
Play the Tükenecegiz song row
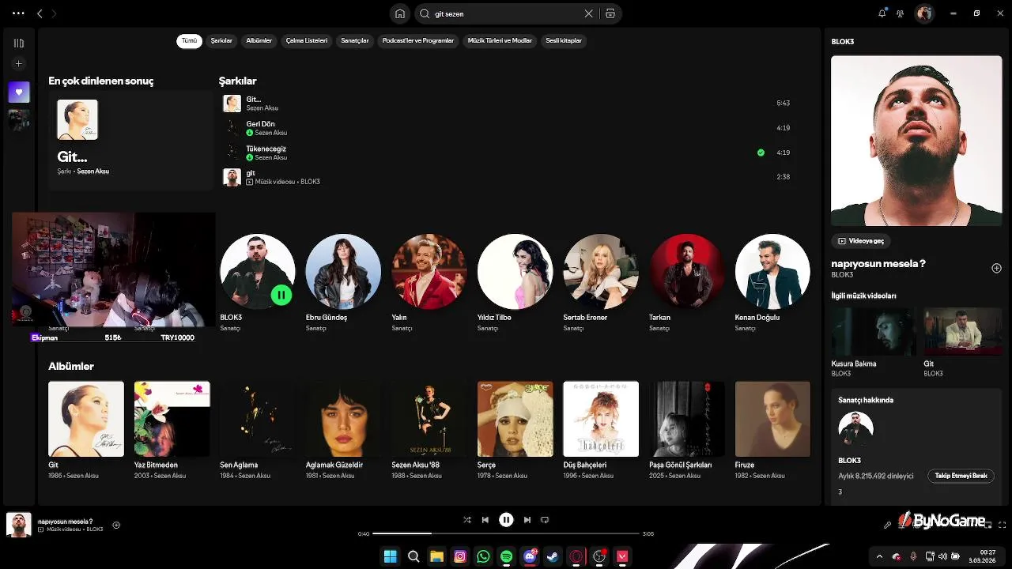pyautogui.click(x=506, y=153)
